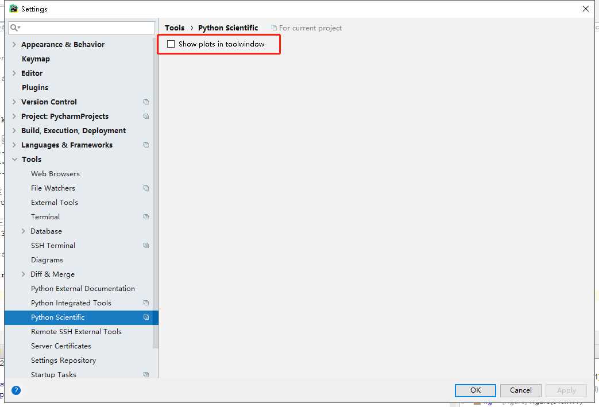The height and width of the screenshot is (407, 599).
Task: Click Python Scientific breadcrumb label
Action: [x=228, y=28]
